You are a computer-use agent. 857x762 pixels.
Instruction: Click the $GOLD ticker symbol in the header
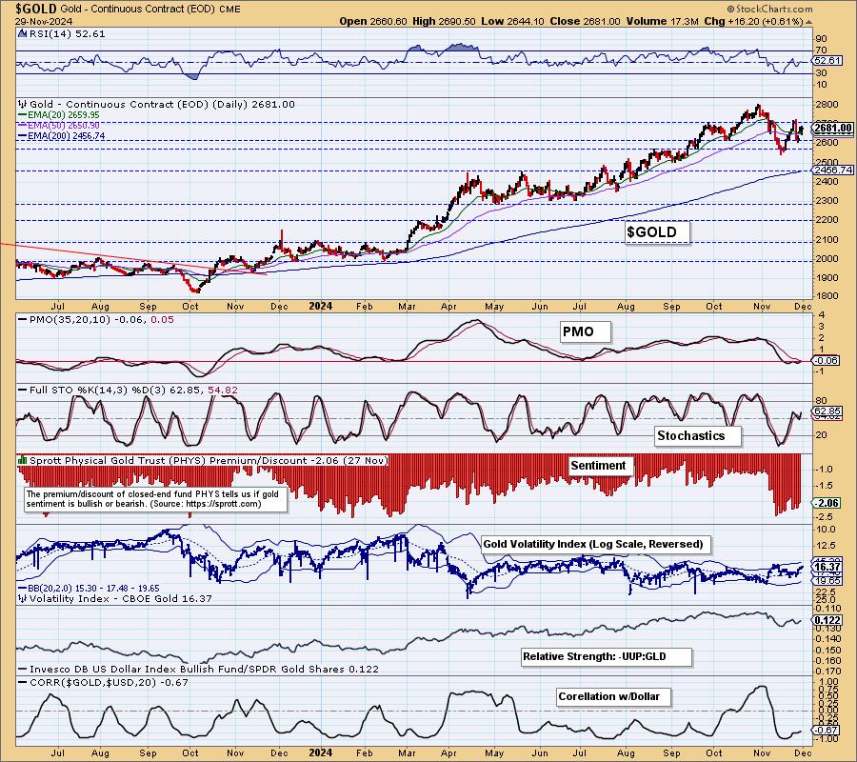click(36, 9)
